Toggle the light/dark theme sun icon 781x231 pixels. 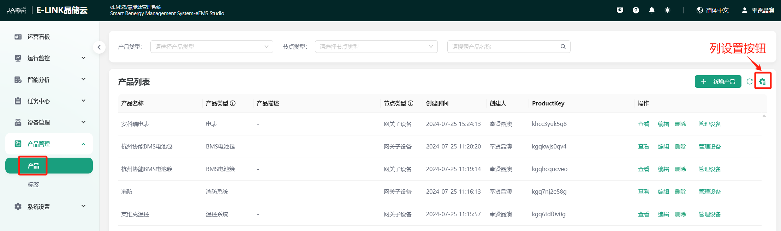click(x=667, y=10)
